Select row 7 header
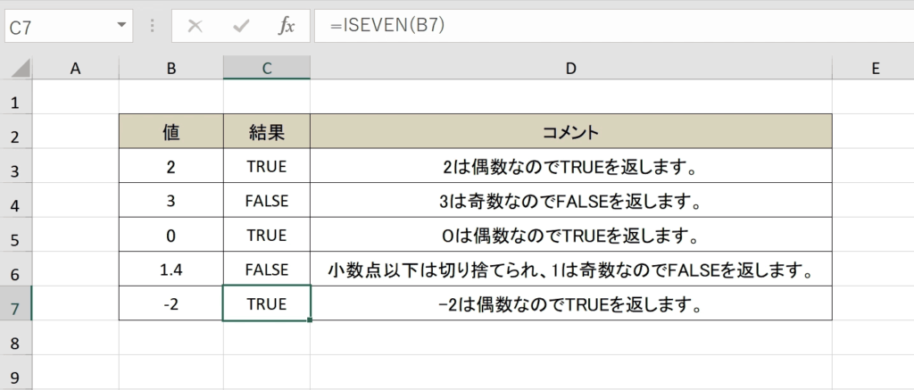This screenshot has width=914, height=390. click(x=16, y=303)
